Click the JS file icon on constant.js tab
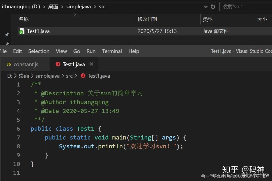This screenshot has width=272, height=181. 9,64
